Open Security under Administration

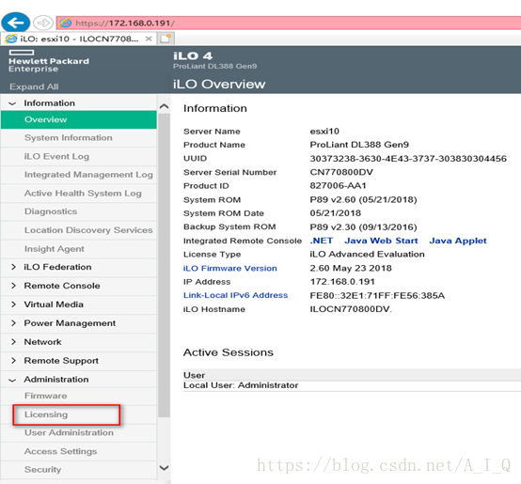[79, 469]
